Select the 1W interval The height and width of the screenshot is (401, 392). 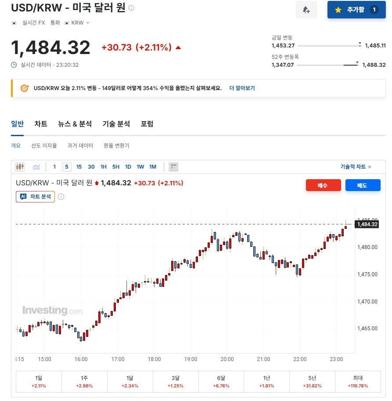(140, 167)
